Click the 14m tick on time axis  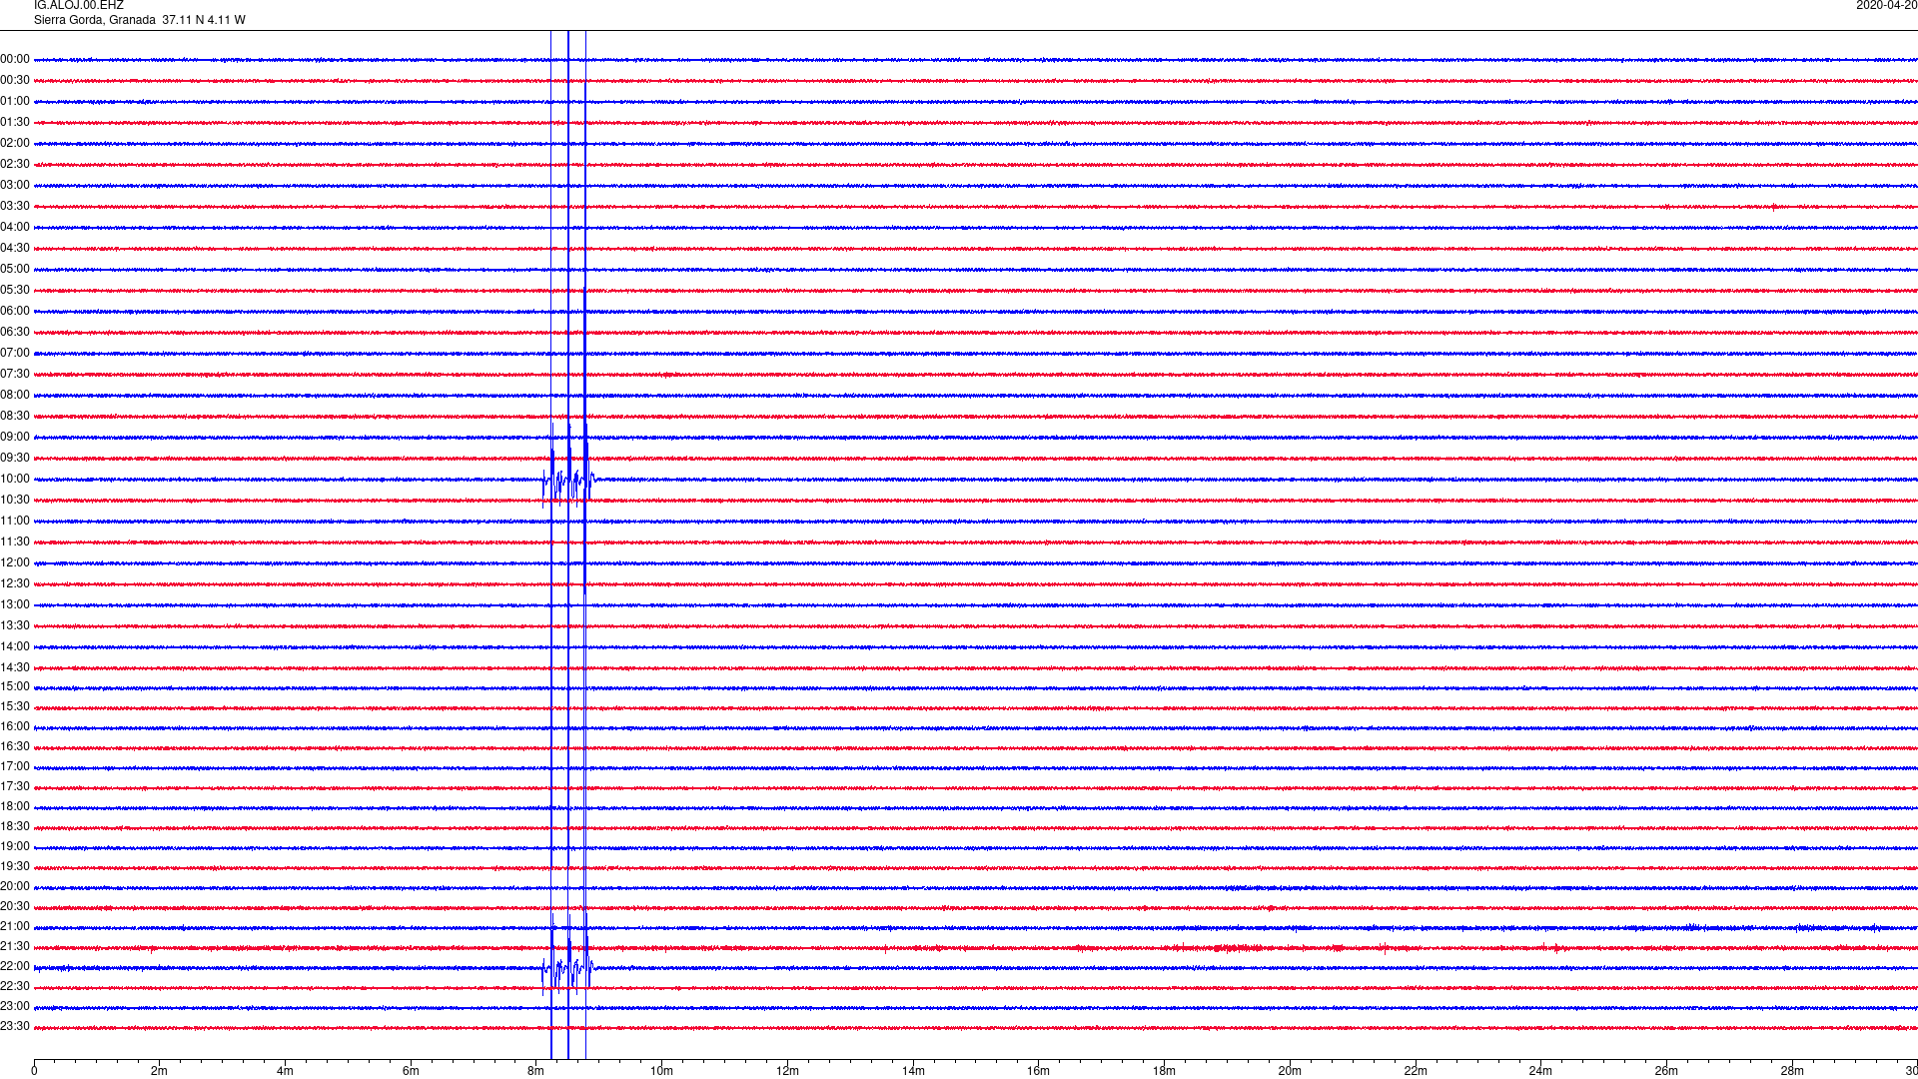pos(913,1071)
